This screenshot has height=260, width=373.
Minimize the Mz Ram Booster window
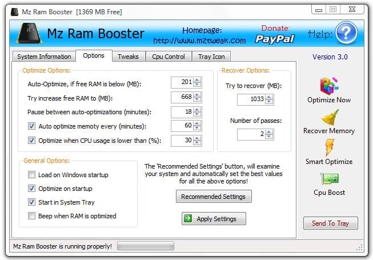(x=319, y=10)
